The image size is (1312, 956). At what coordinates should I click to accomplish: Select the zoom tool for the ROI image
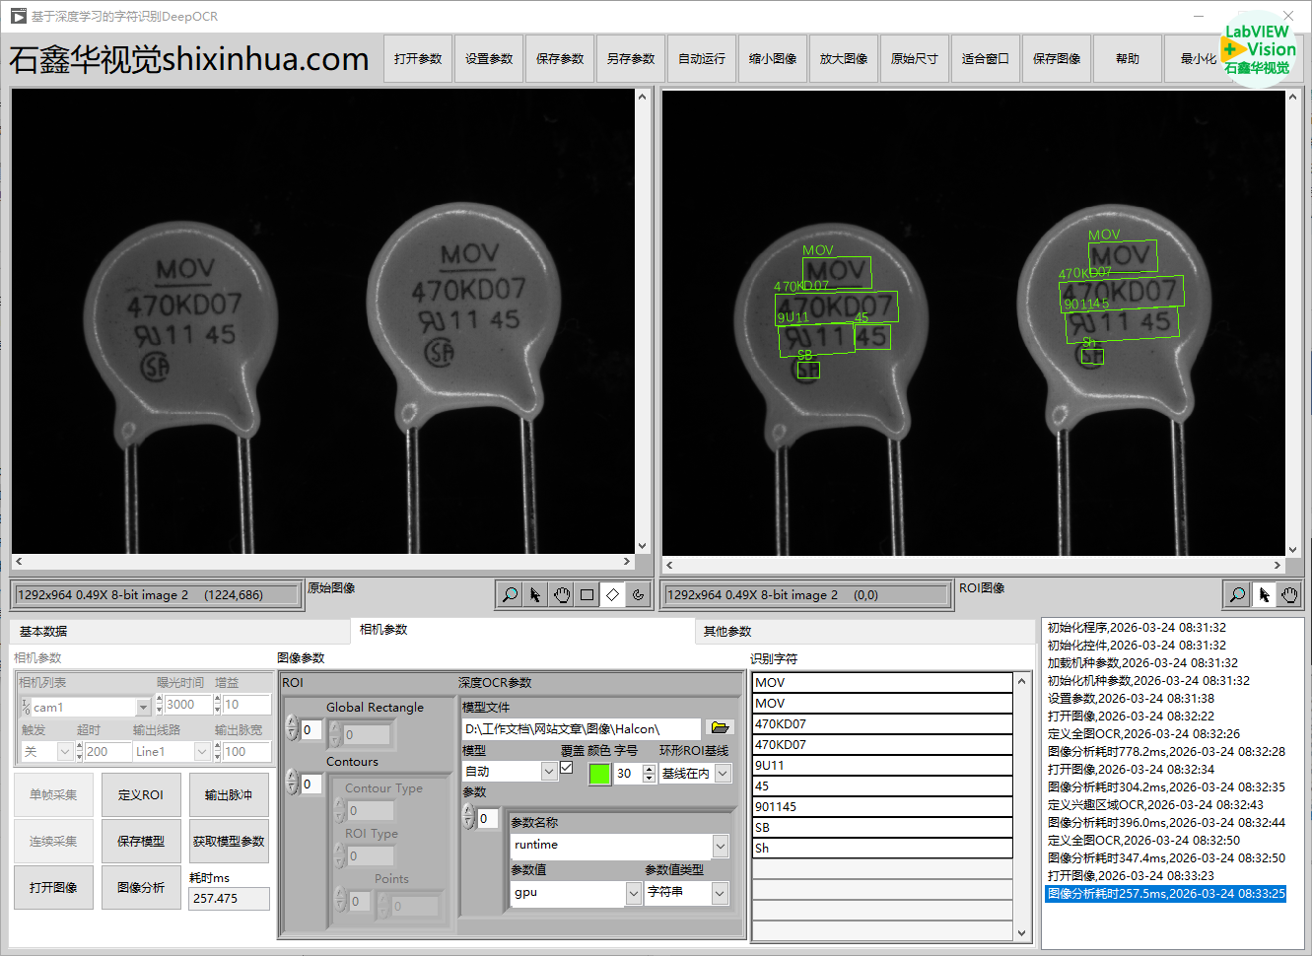tap(1237, 595)
